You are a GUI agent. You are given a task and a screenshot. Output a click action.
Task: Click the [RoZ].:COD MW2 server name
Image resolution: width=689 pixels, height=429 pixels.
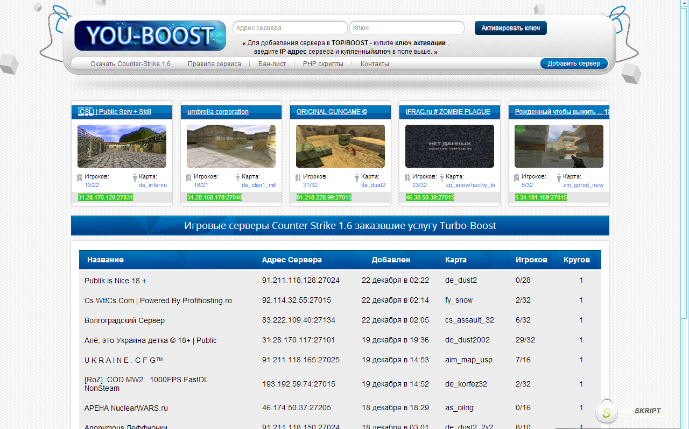pyautogui.click(x=146, y=384)
